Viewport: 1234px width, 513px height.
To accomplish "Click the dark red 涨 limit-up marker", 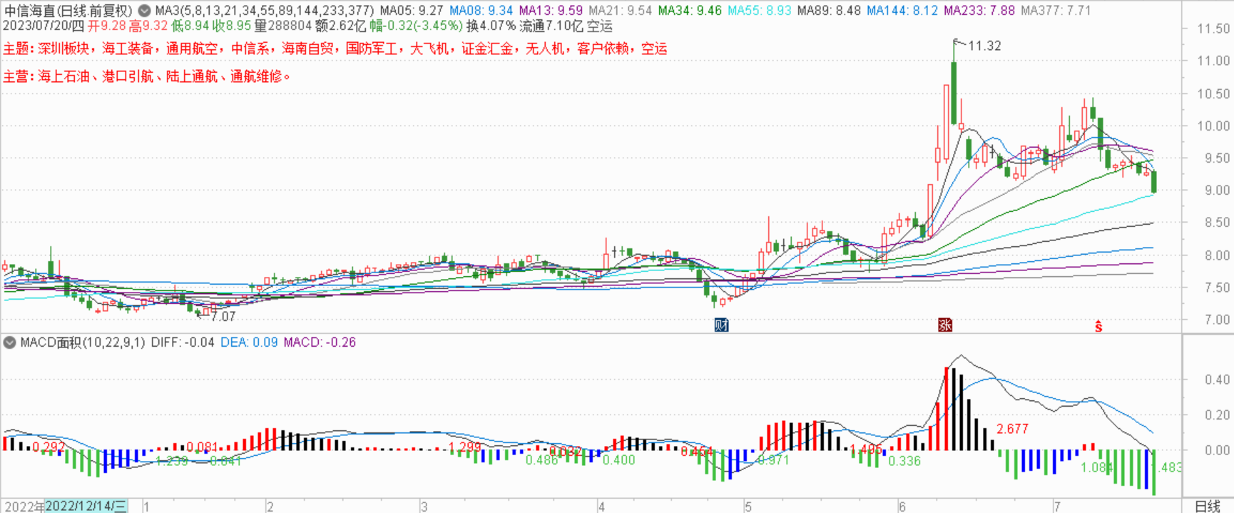I will [945, 325].
